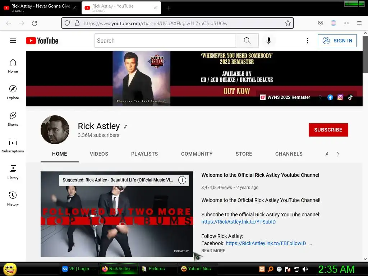Click the striped globe extension icon
Image resolution: width=368 pixels, height=276 pixels.
tap(333, 23)
